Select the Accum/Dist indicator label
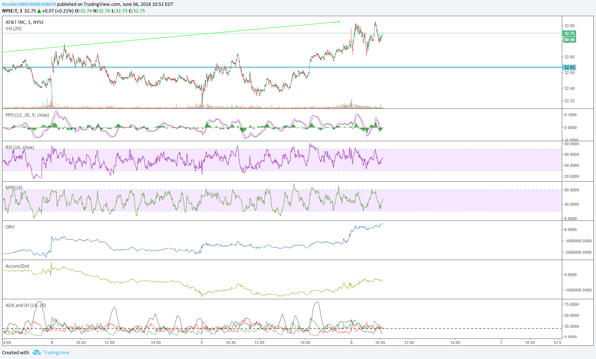The height and width of the screenshot is (359, 596). (17, 266)
